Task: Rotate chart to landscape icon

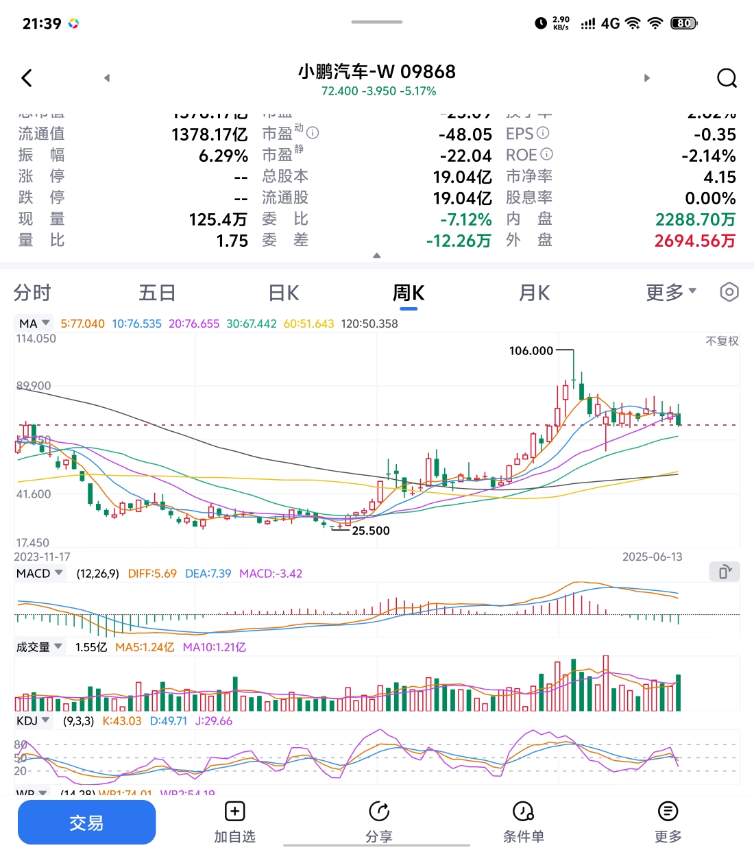Action: tap(725, 572)
